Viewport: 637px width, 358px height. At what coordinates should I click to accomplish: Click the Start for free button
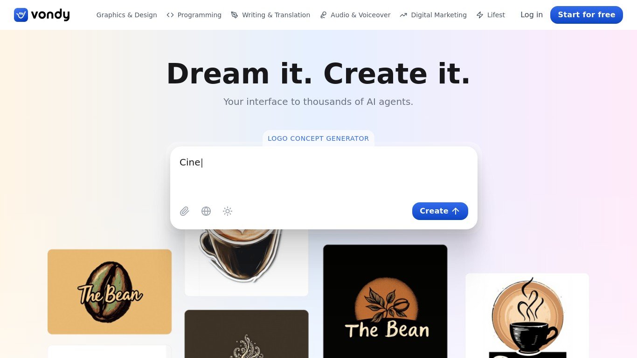[x=587, y=15]
